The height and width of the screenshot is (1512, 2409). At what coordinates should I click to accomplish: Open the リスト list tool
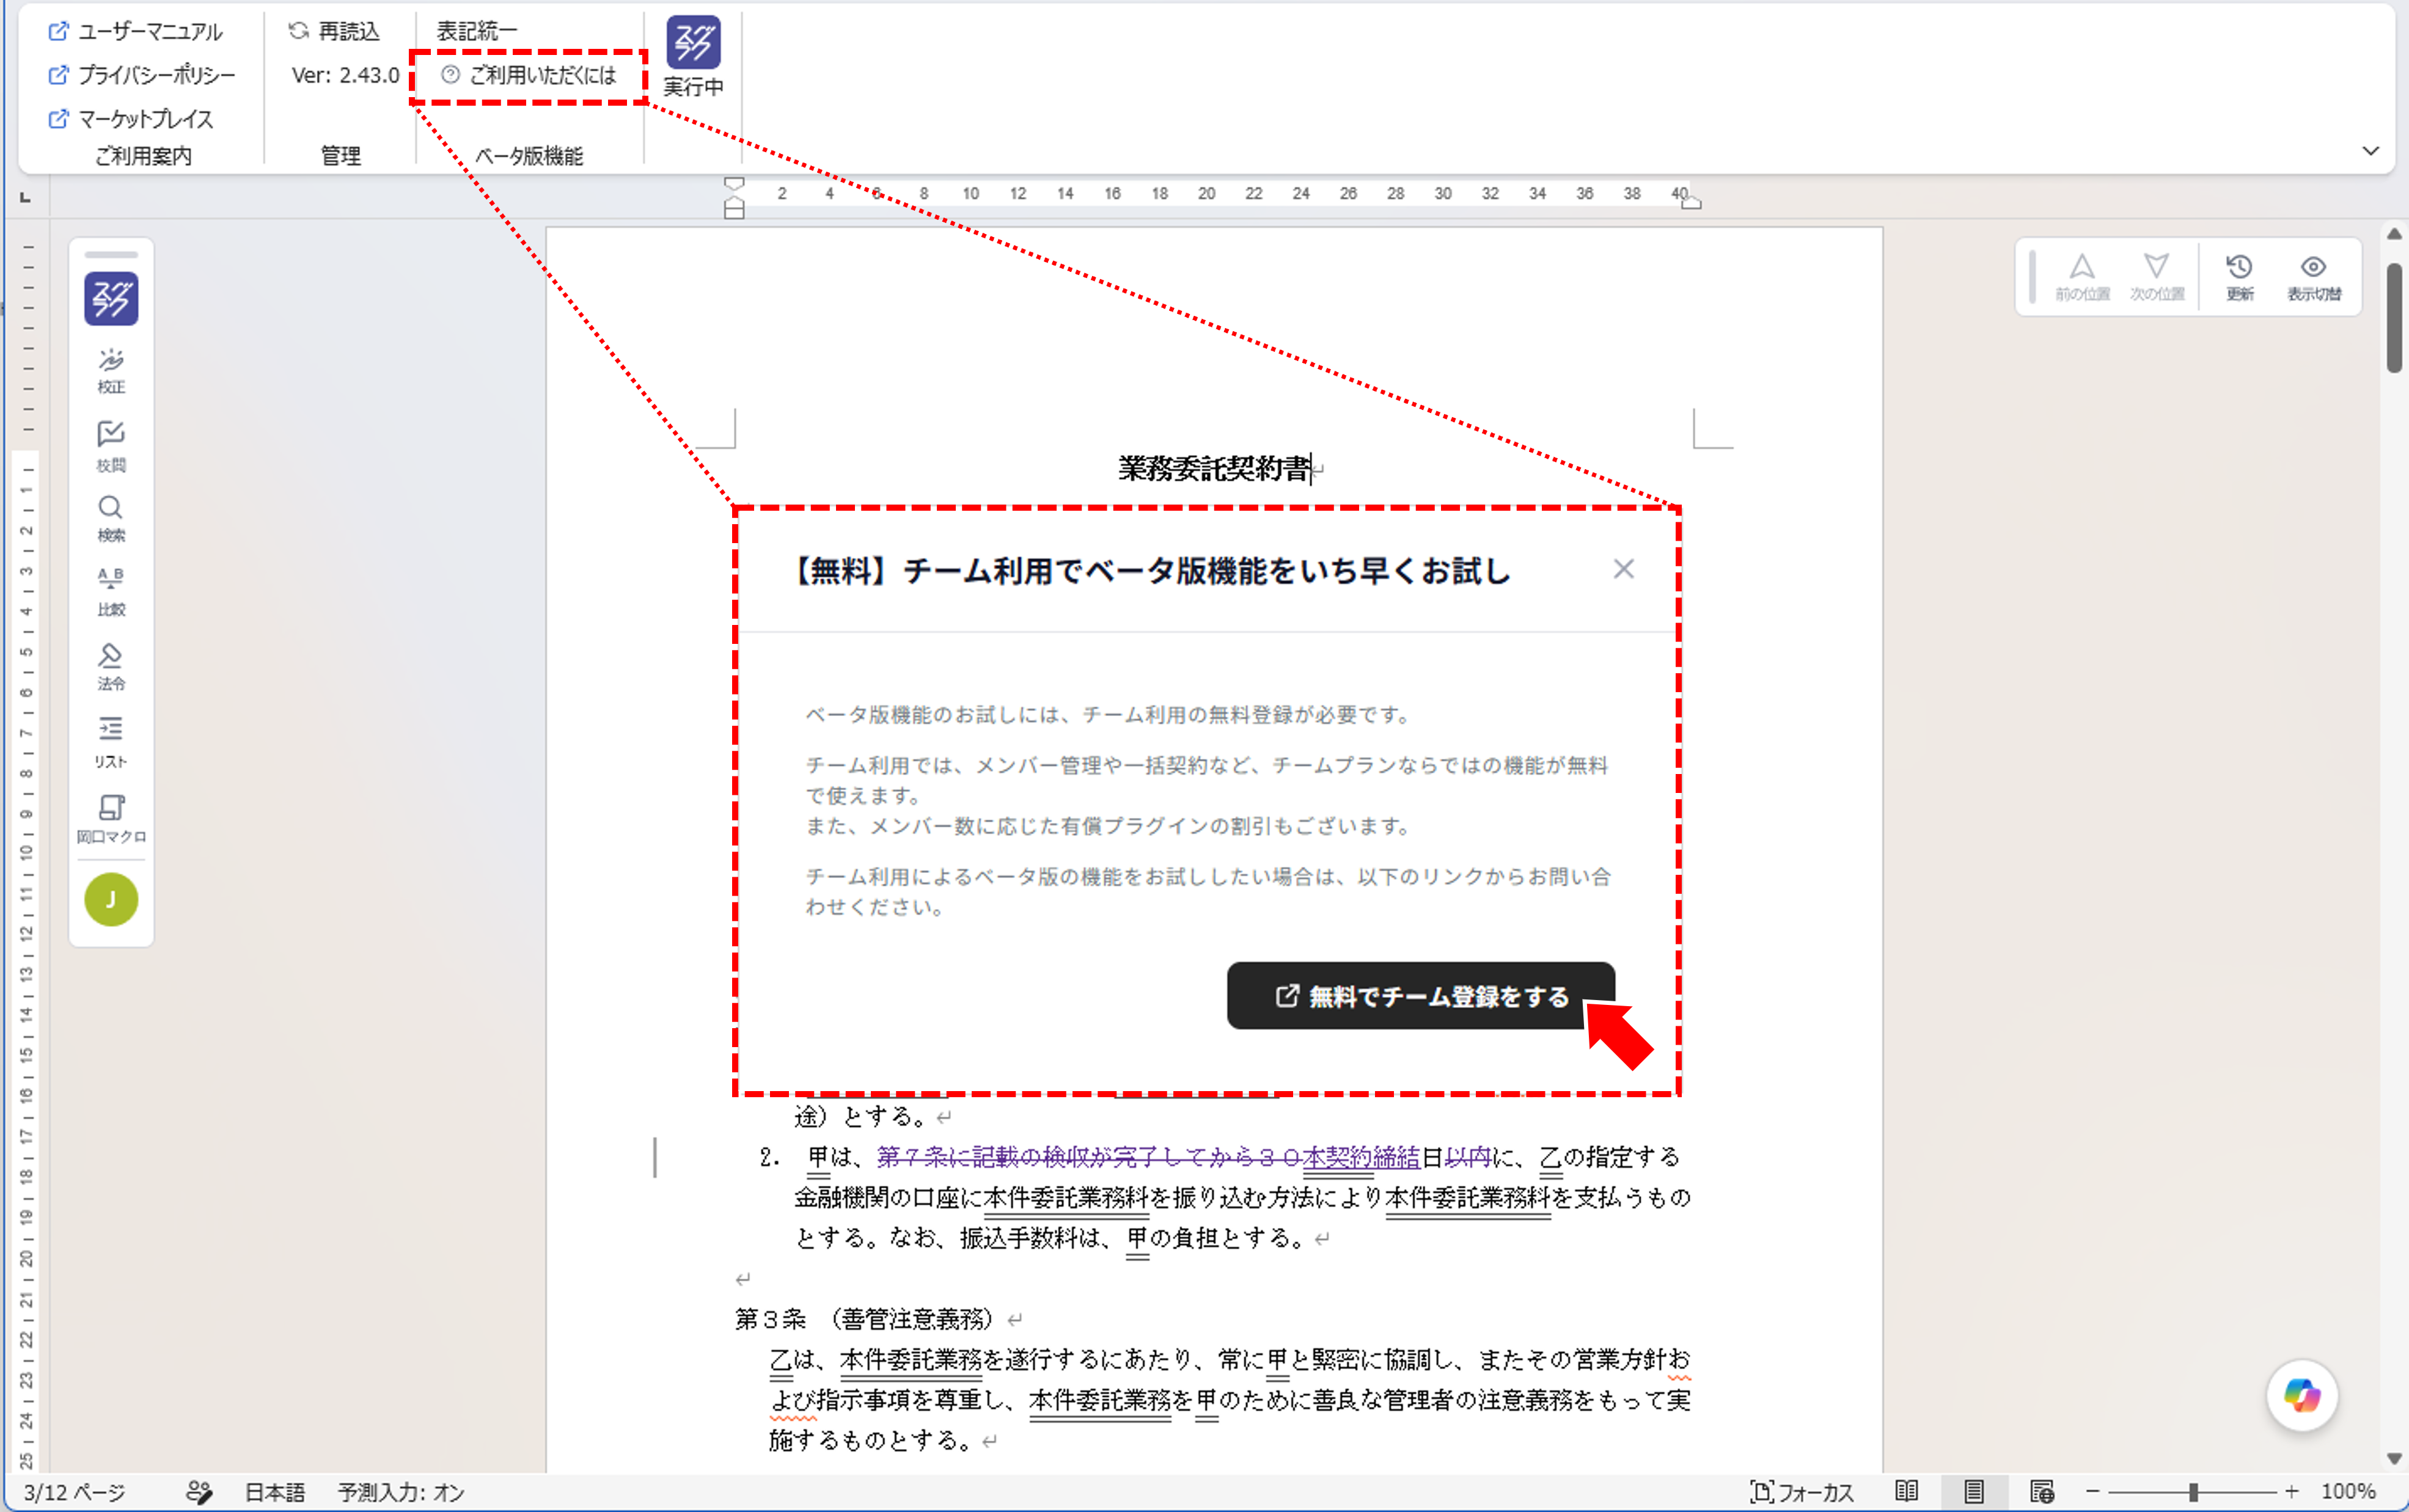tap(111, 742)
